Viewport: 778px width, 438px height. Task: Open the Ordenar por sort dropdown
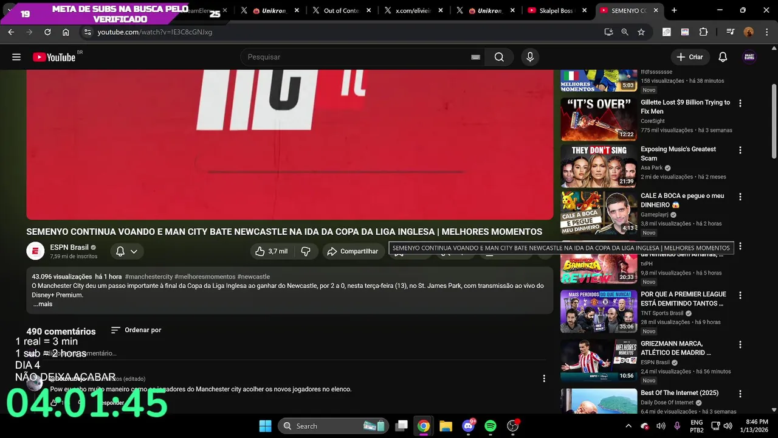tap(136, 330)
